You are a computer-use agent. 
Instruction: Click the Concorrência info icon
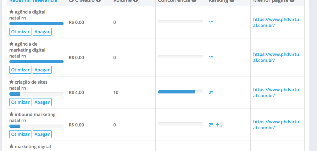[194, 1]
